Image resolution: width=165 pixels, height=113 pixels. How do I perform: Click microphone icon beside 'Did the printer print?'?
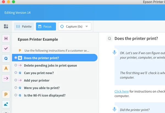pyautogui.click(x=114, y=109)
